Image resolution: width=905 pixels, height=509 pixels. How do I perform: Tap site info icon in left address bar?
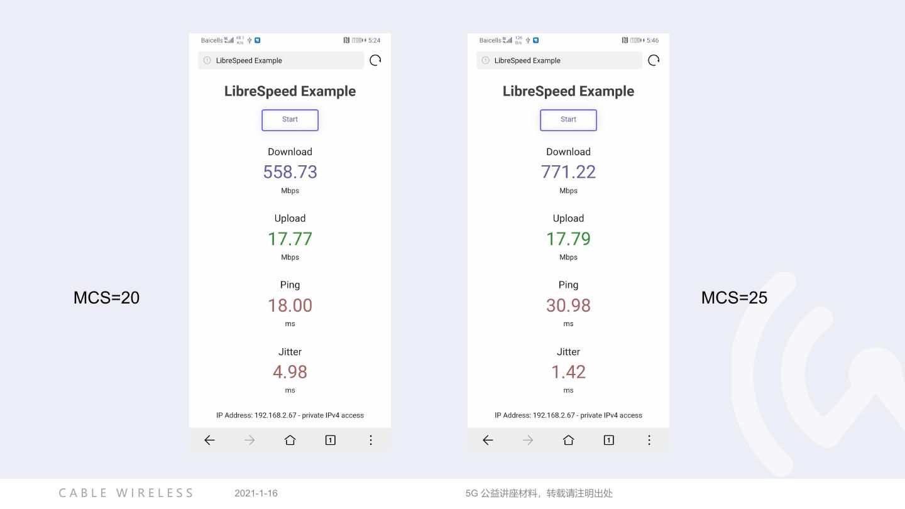pyautogui.click(x=207, y=60)
